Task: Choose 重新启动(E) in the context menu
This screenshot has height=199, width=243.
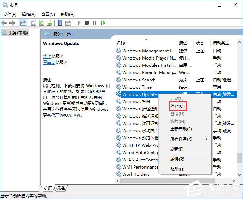Action: point(181,129)
